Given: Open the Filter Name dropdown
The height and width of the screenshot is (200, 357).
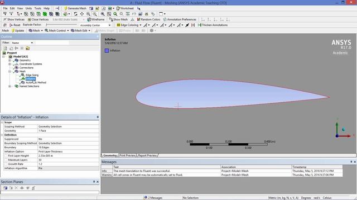Looking at the screenshot, I should [22, 43].
